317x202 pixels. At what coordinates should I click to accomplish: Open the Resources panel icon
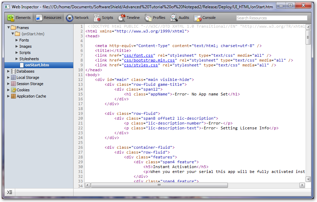(39, 18)
